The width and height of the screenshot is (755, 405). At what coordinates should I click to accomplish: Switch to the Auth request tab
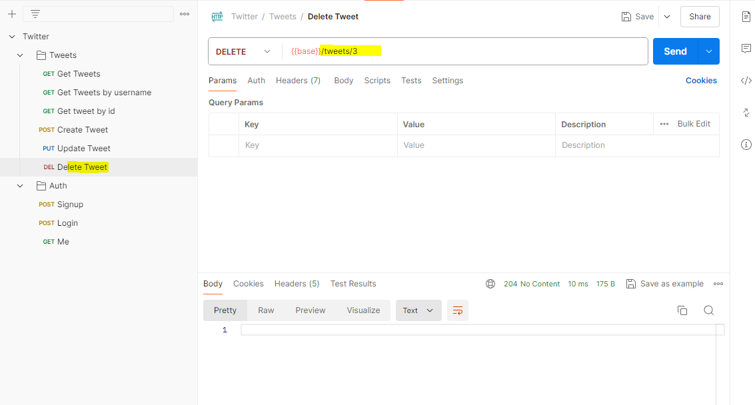click(x=256, y=81)
